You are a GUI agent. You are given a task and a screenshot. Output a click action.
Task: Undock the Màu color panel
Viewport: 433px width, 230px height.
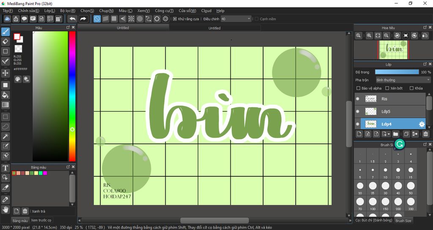pyautogui.click(x=68, y=27)
